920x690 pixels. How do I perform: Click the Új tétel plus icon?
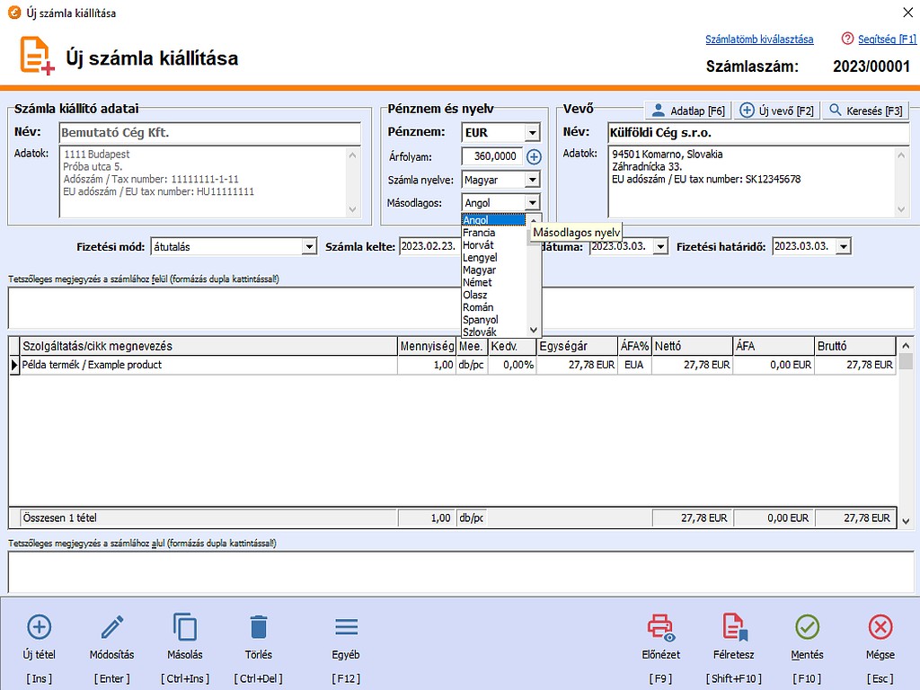(x=40, y=627)
